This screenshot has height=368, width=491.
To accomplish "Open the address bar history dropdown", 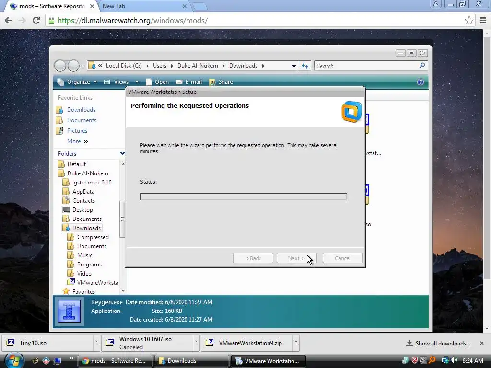I will [294, 66].
